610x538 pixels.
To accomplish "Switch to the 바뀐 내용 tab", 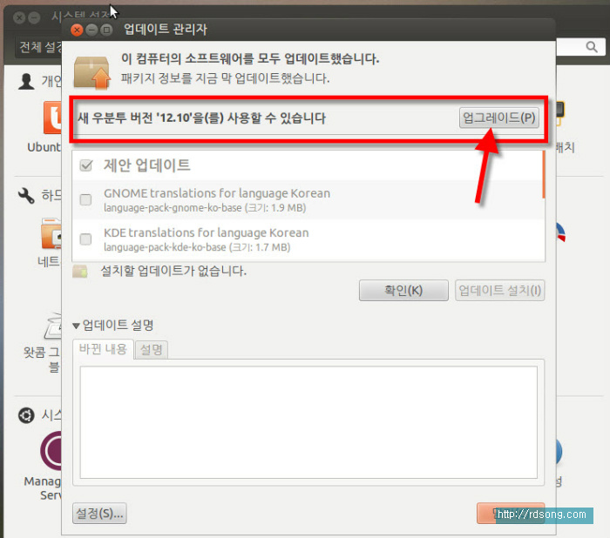I will (104, 349).
